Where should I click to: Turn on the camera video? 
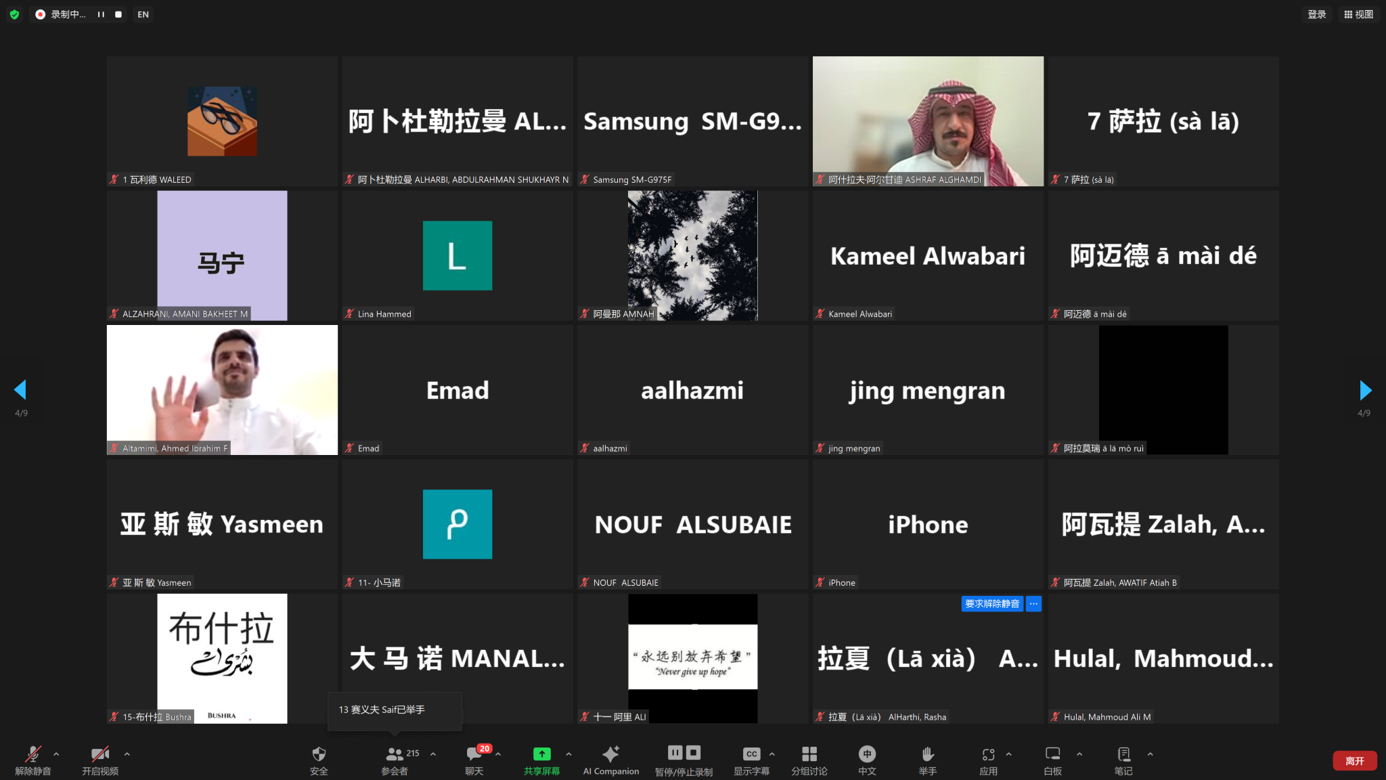[x=100, y=754]
